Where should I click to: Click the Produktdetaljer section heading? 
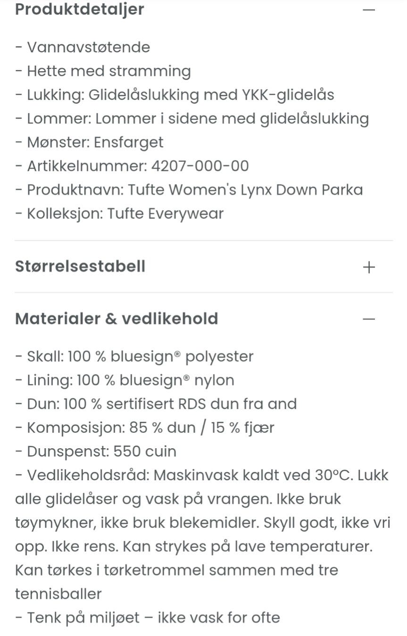pos(80,9)
